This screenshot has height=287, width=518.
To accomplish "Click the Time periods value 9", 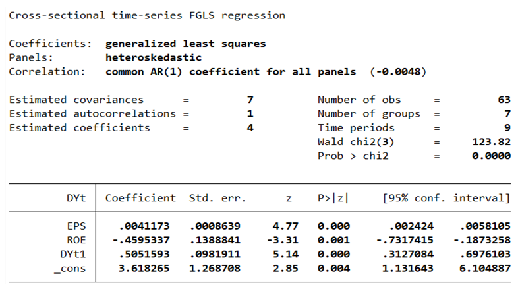I will pos(507,128).
